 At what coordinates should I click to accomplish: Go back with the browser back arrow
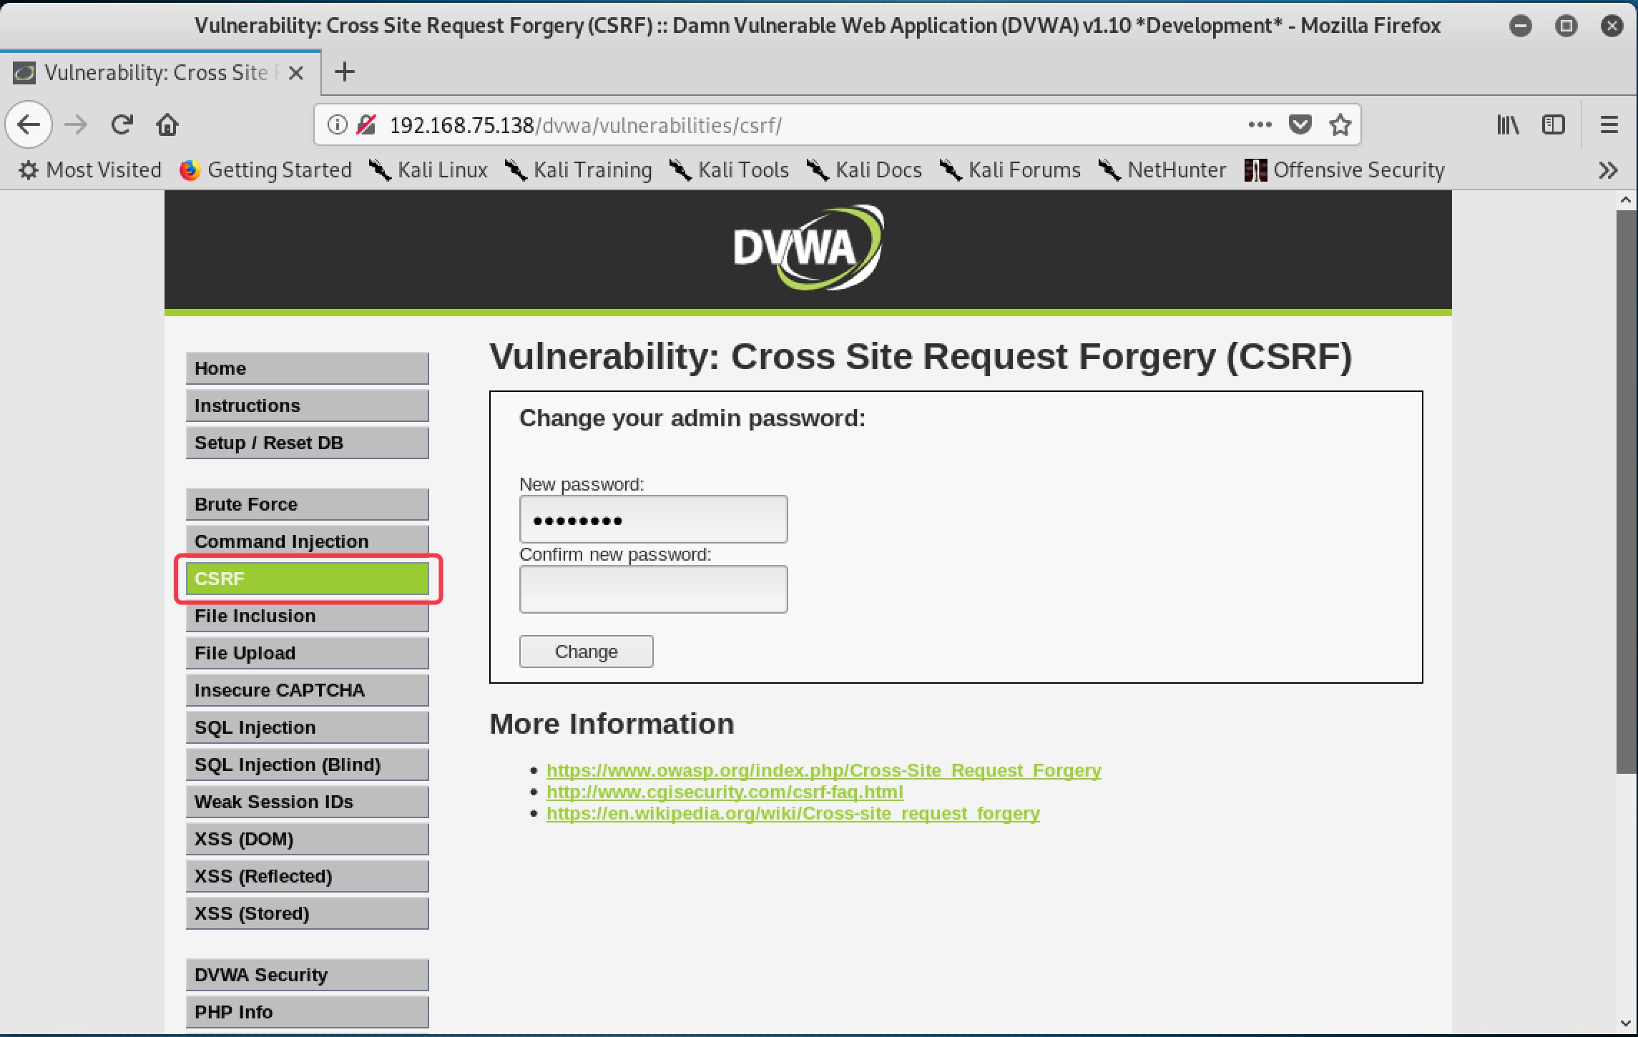click(29, 125)
